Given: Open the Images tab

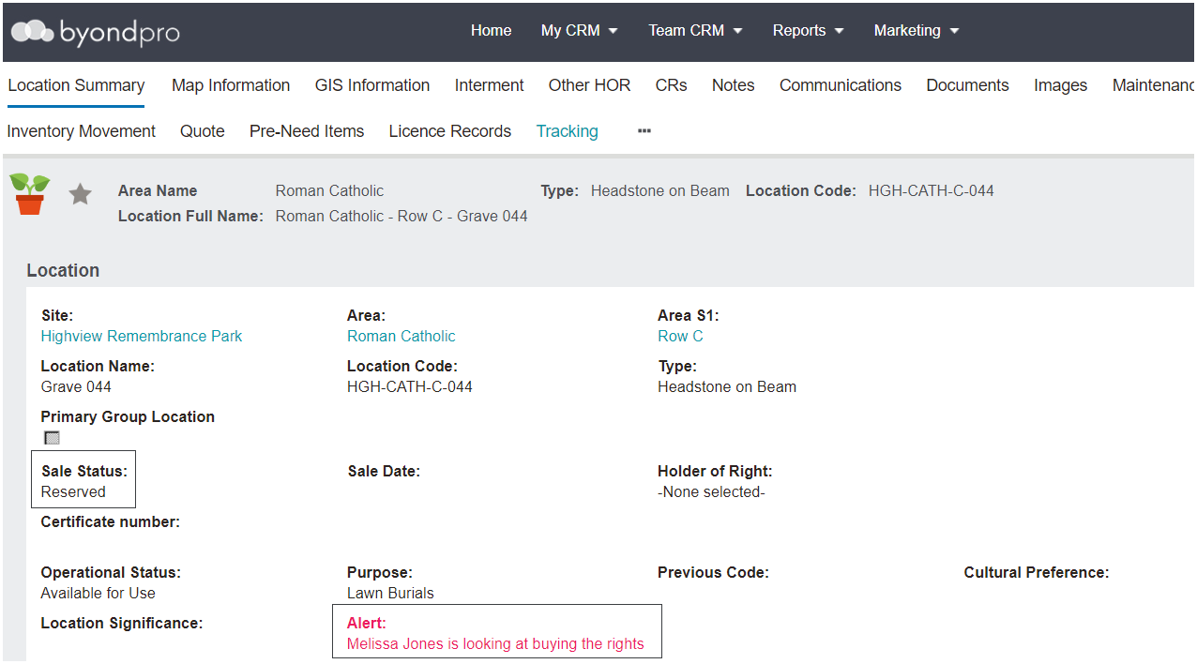Looking at the screenshot, I should tap(1061, 85).
